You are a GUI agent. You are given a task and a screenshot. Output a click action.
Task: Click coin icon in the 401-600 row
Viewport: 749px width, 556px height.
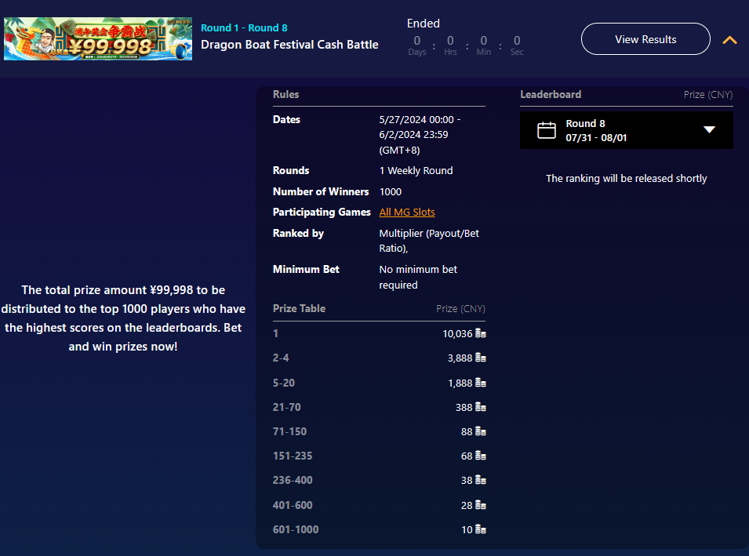click(481, 506)
